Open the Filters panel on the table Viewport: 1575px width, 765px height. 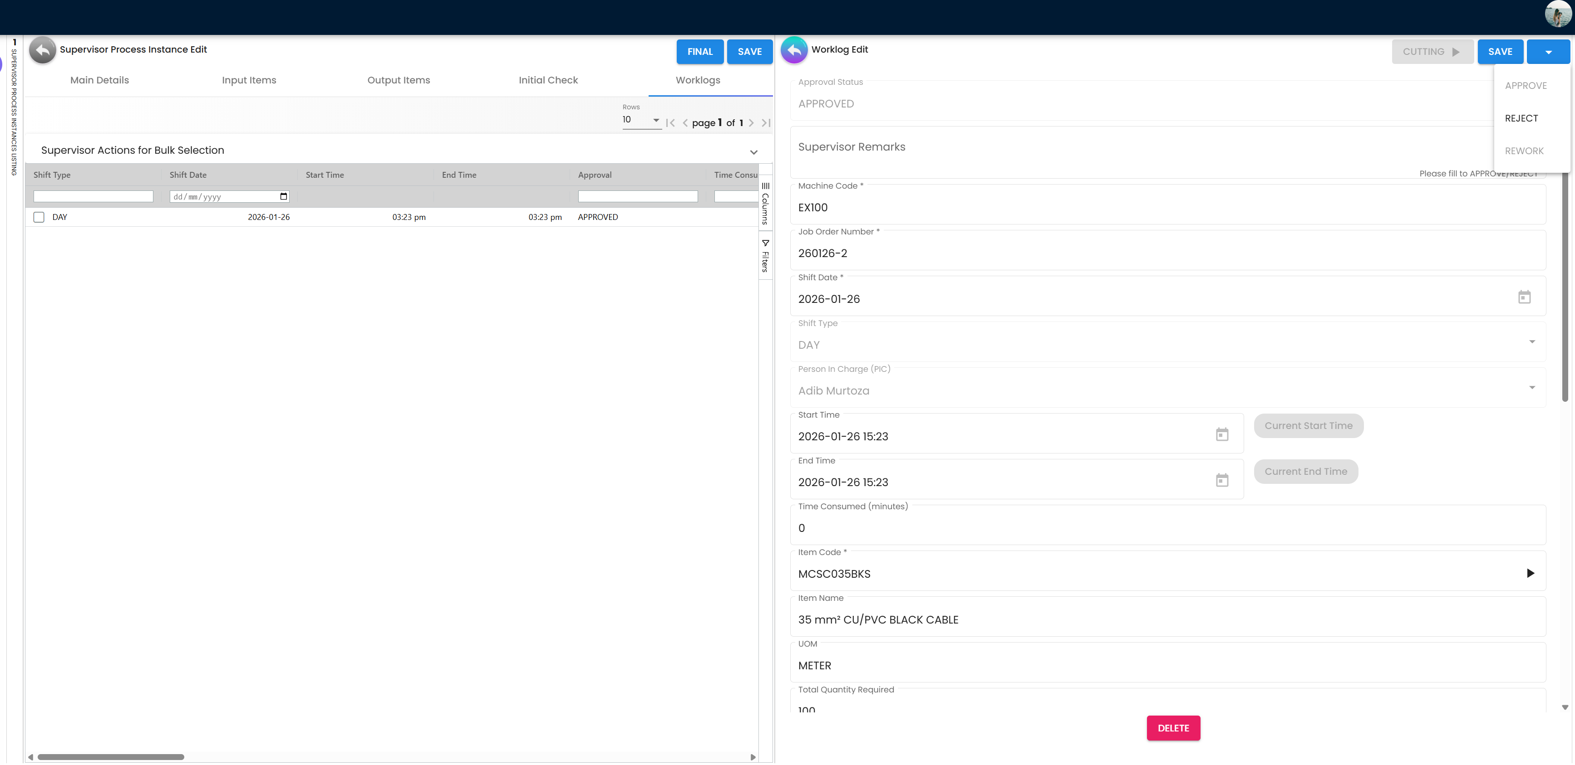(765, 253)
